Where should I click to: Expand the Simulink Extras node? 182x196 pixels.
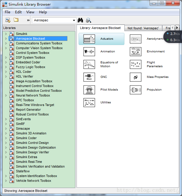(x=6, y=157)
